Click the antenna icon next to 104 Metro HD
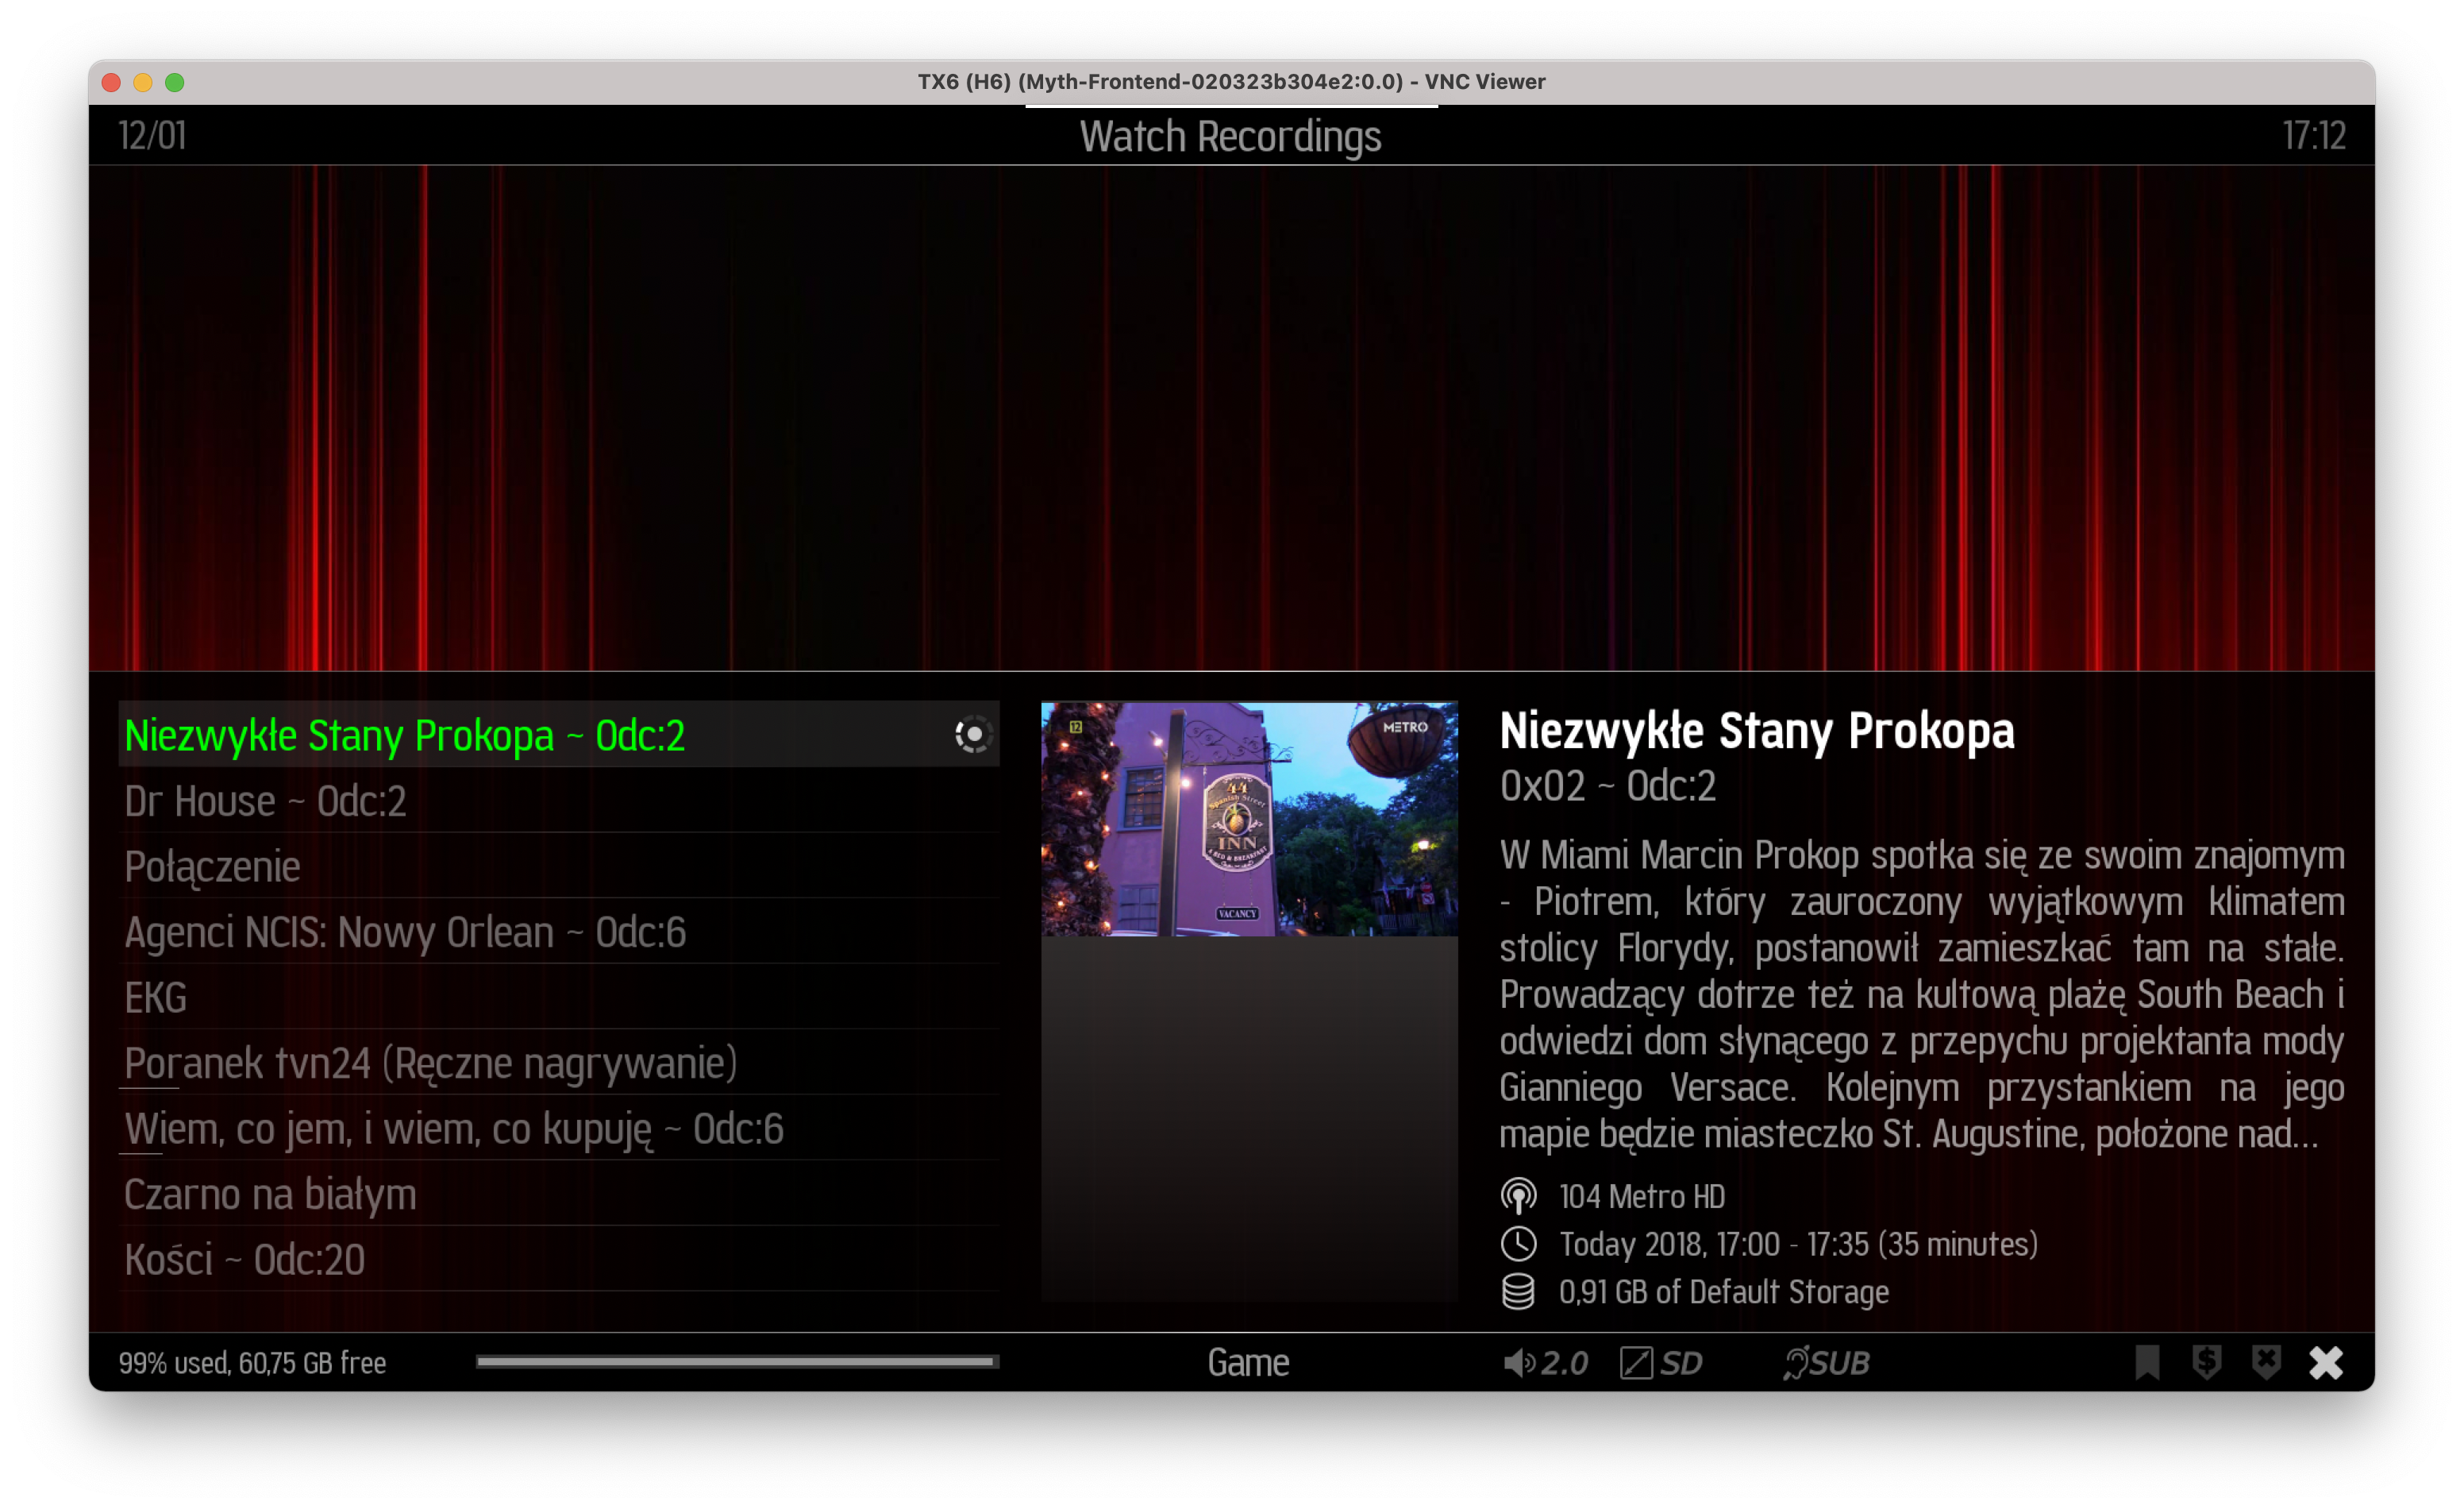Image resolution: width=2464 pixels, height=1509 pixels. [1520, 1196]
